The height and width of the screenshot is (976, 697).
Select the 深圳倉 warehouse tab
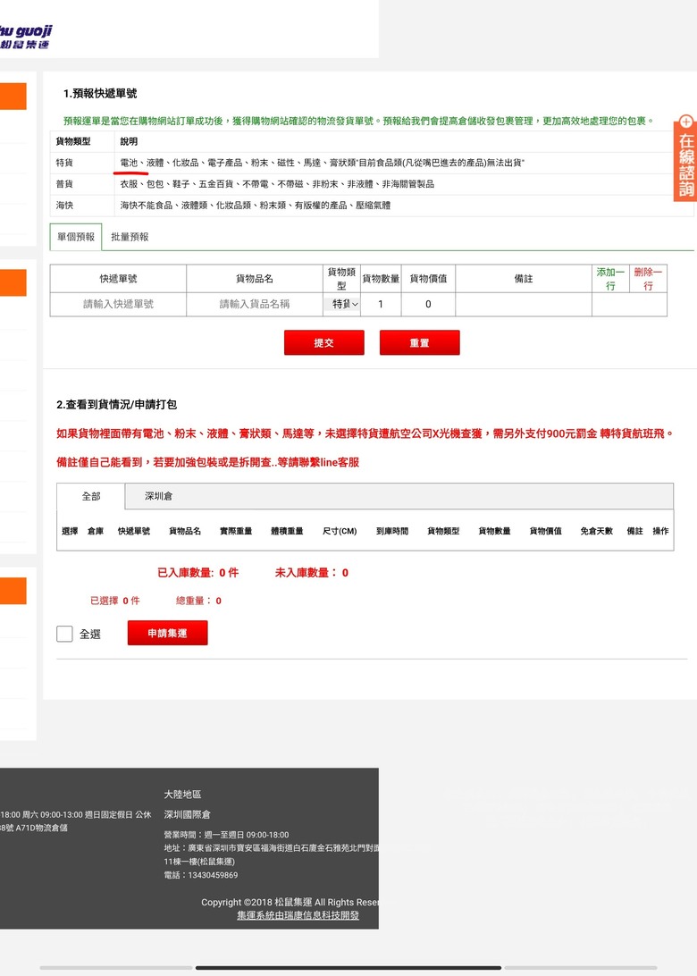click(159, 496)
